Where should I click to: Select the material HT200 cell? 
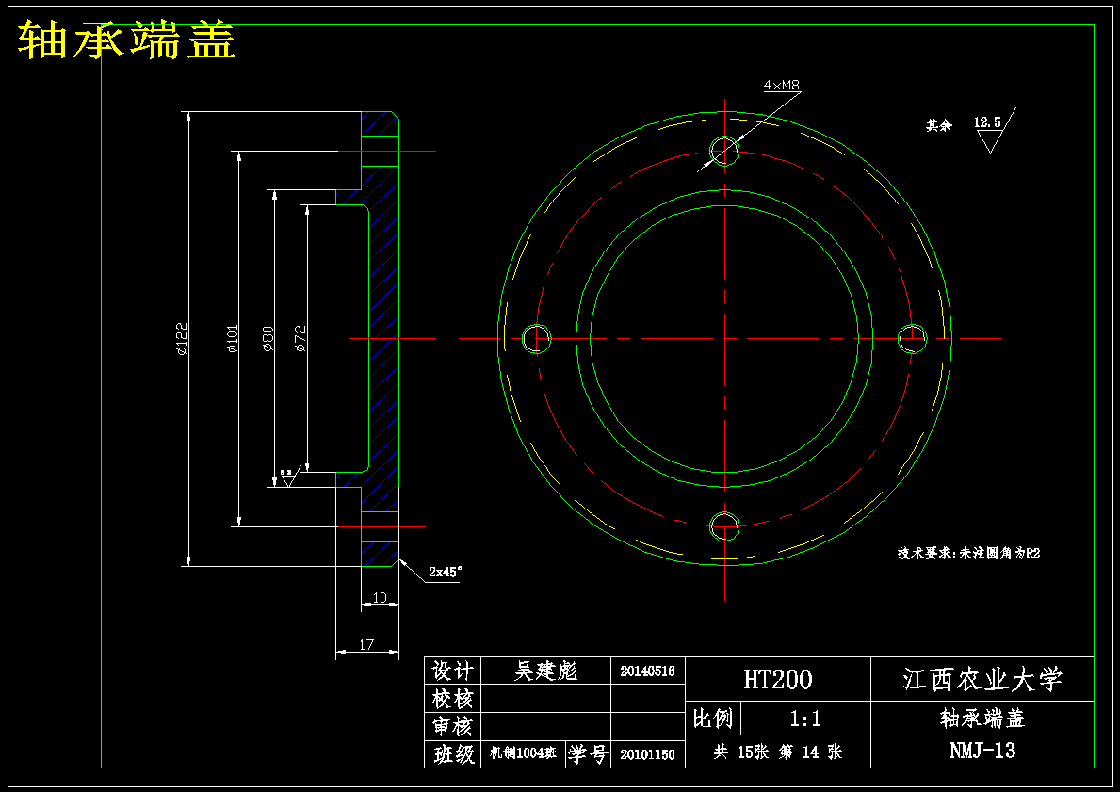(778, 679)
